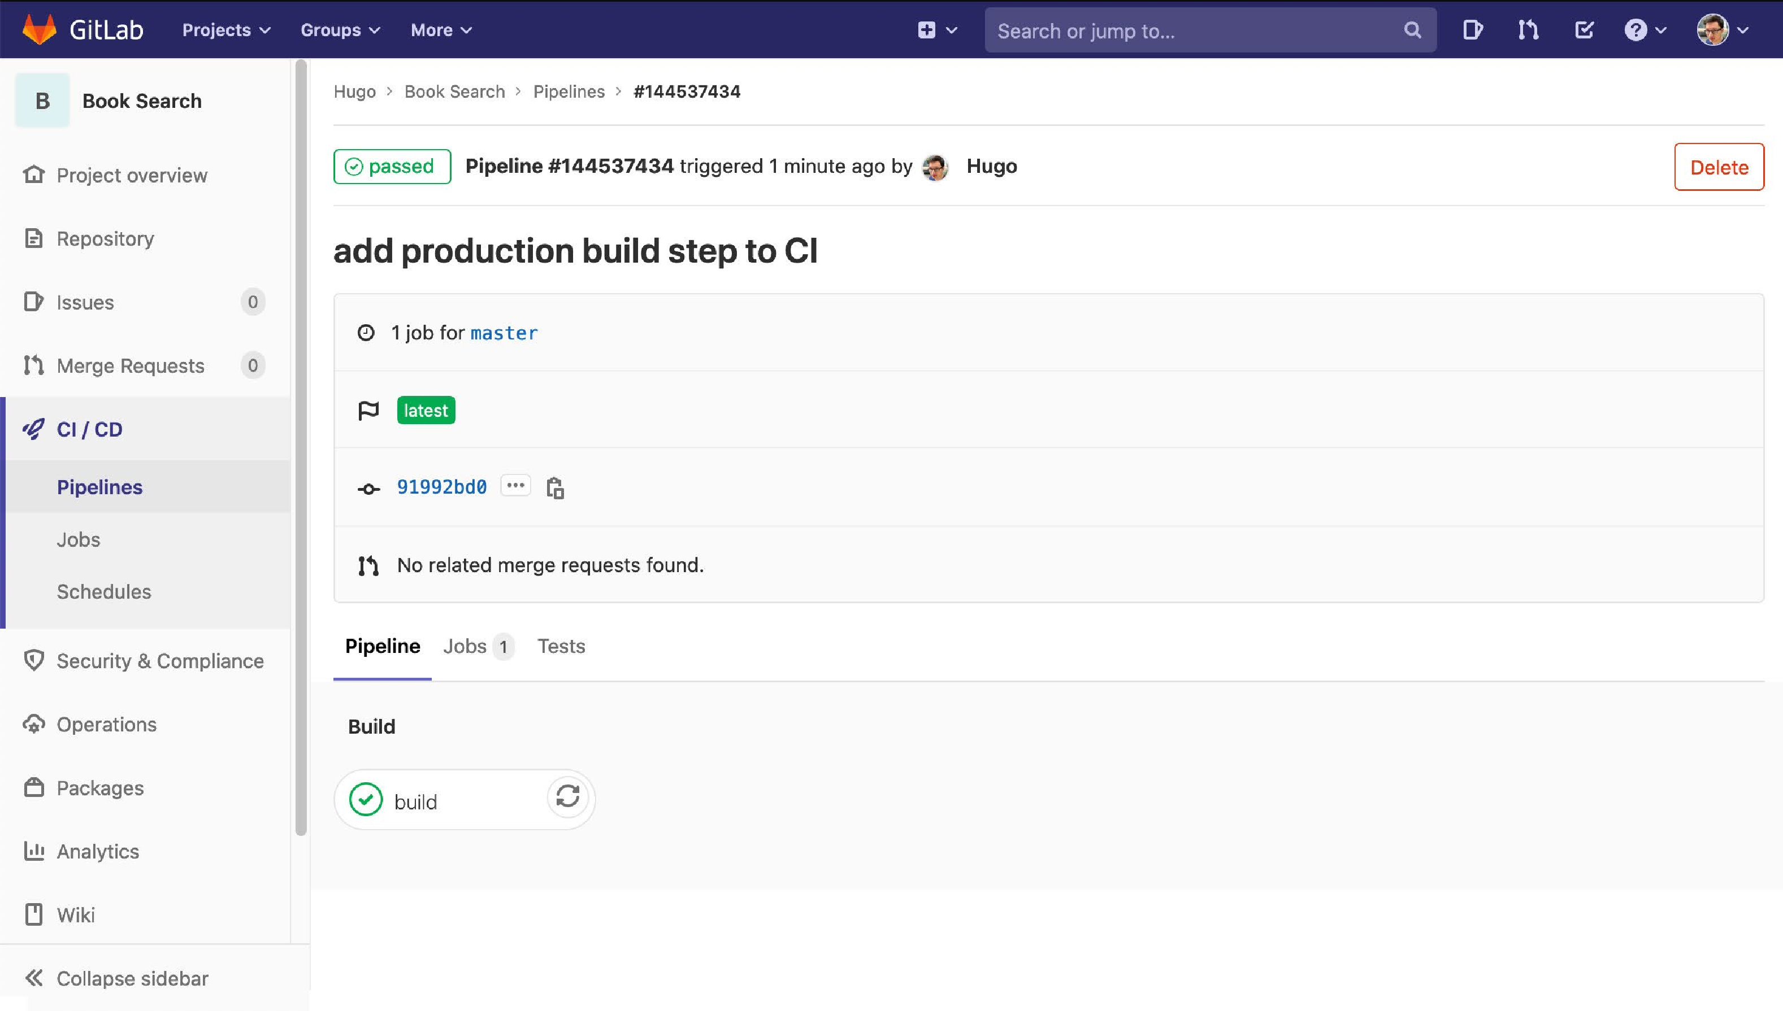Open Repository in the sidebar
Screen dimensions: 1783x1011
(106, 238)
